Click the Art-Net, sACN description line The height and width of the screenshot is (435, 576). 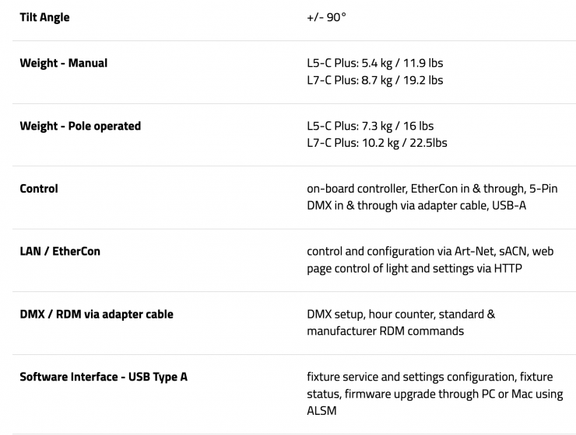pos(430,252)
